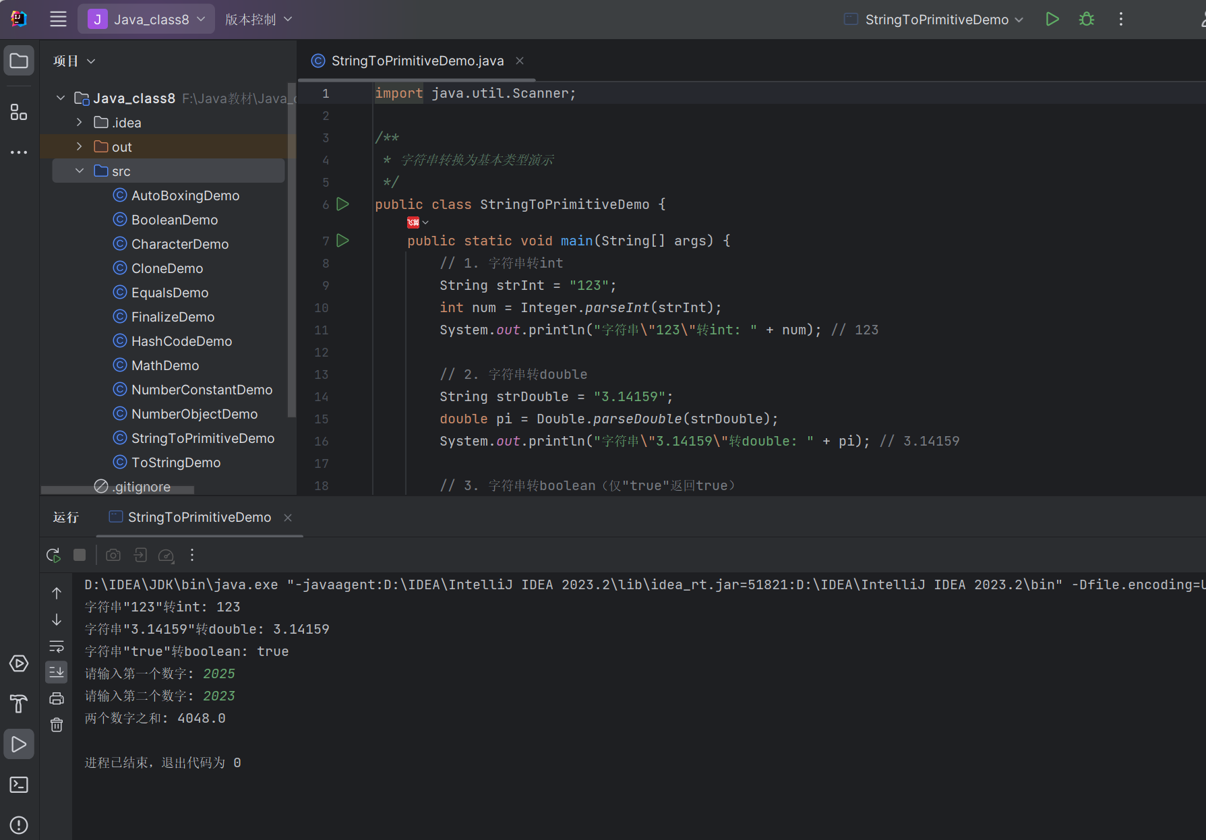Image resolution: width=1206 pixels, height=840 pixels.
Task: Open the Structure tool window icon
Action: [19, 112]
